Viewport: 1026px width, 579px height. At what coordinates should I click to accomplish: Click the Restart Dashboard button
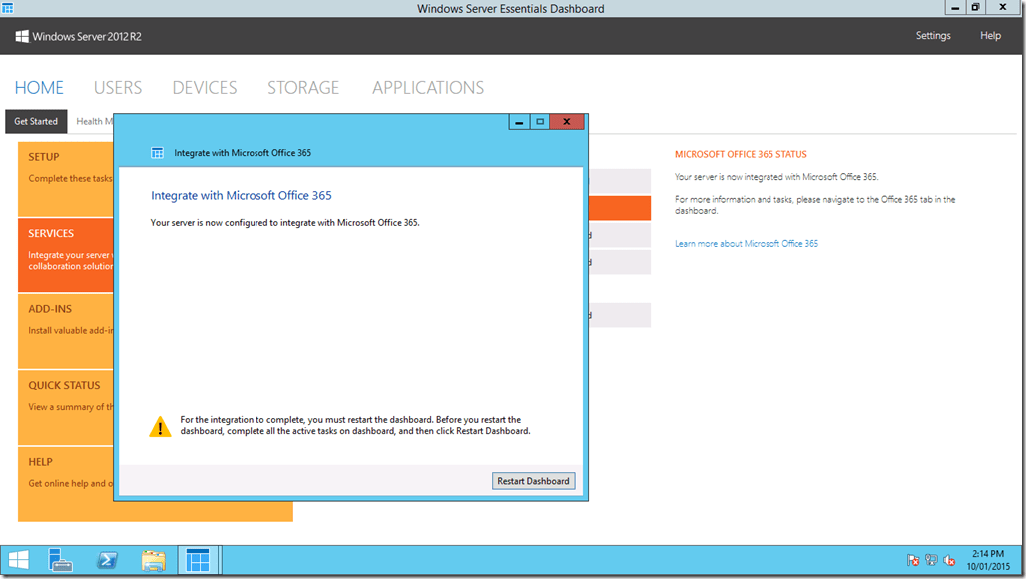click(x=533, y=480)
